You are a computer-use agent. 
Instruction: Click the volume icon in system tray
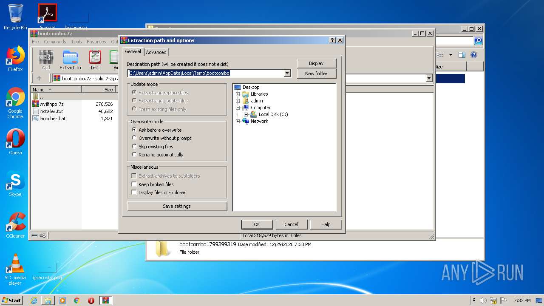pos(483,300)
